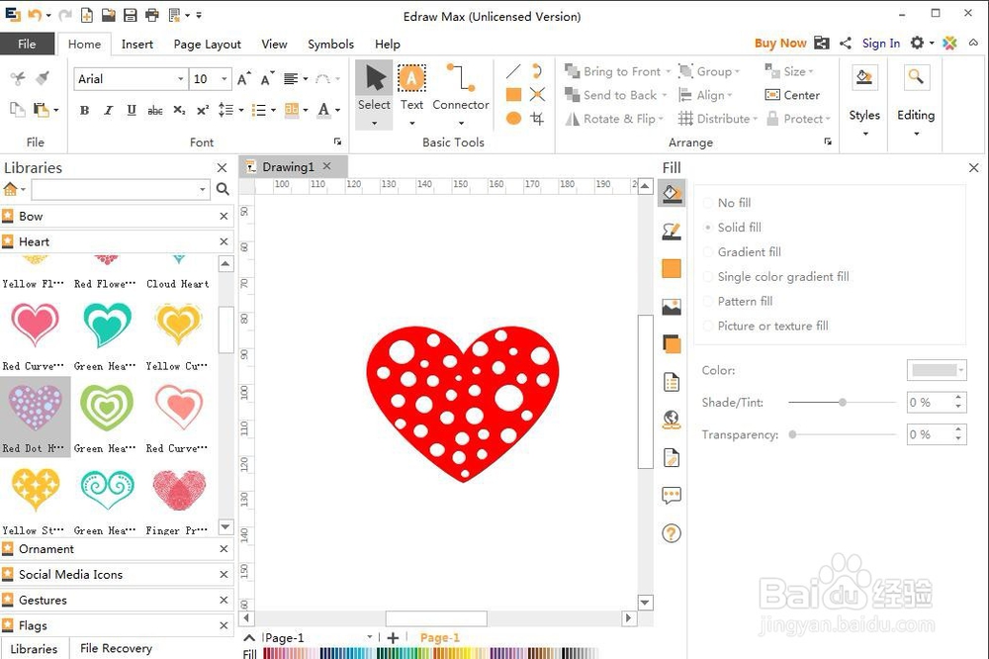Apply strikethrough text formatting
Viewport: 989px width, 659px height.
155,111
